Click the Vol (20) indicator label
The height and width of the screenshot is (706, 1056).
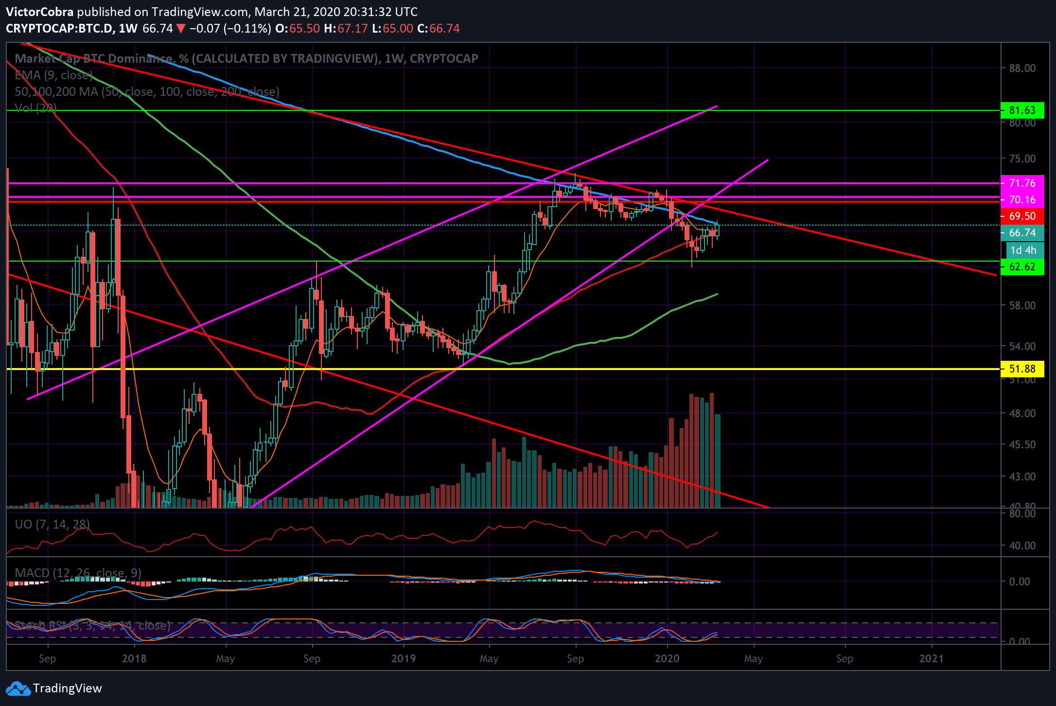tap(35, 108)
